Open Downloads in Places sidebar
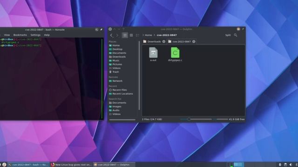The width and height of the screenshot is (298, 167). (x=119, y=57)
